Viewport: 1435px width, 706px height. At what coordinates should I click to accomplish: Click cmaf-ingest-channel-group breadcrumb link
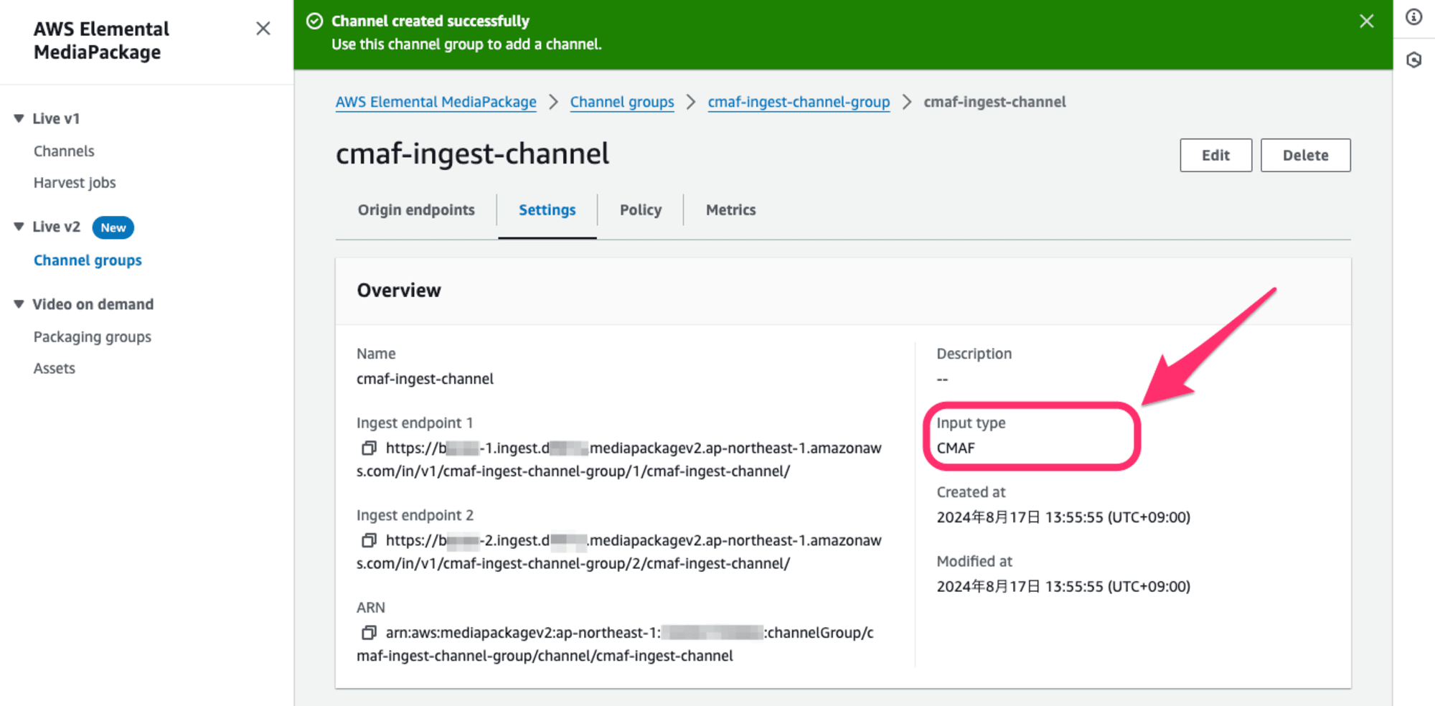click(x=799, y=102)
